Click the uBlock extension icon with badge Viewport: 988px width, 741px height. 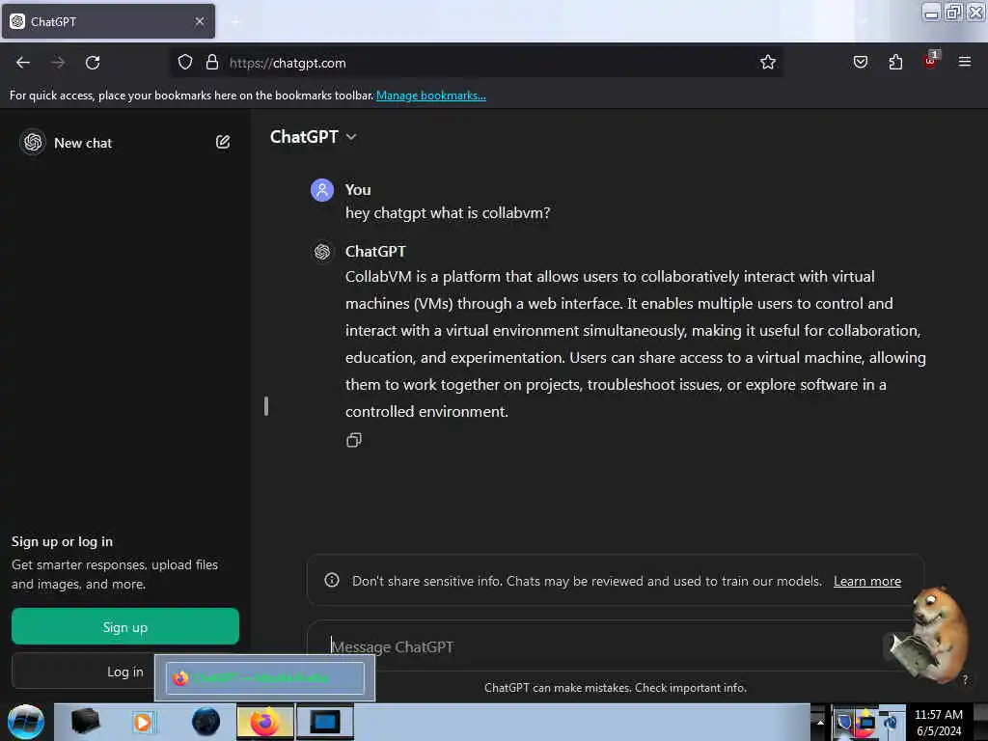[931, 61]
